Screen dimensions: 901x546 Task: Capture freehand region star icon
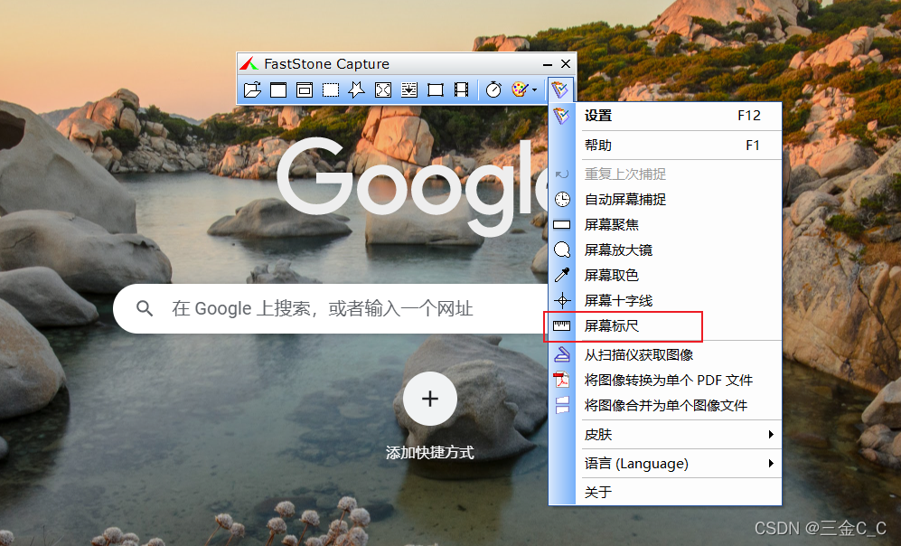[x=357, y=89]
